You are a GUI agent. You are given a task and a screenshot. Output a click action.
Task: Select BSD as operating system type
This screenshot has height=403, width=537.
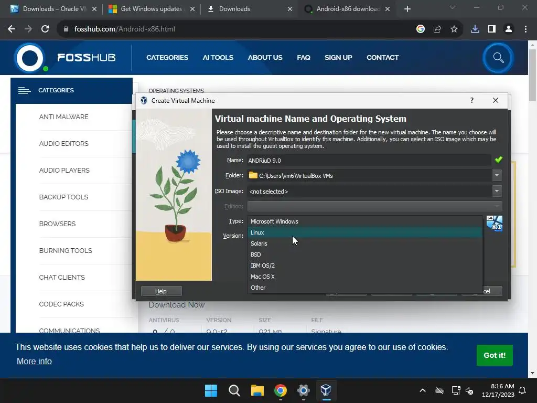pos(365,254)
